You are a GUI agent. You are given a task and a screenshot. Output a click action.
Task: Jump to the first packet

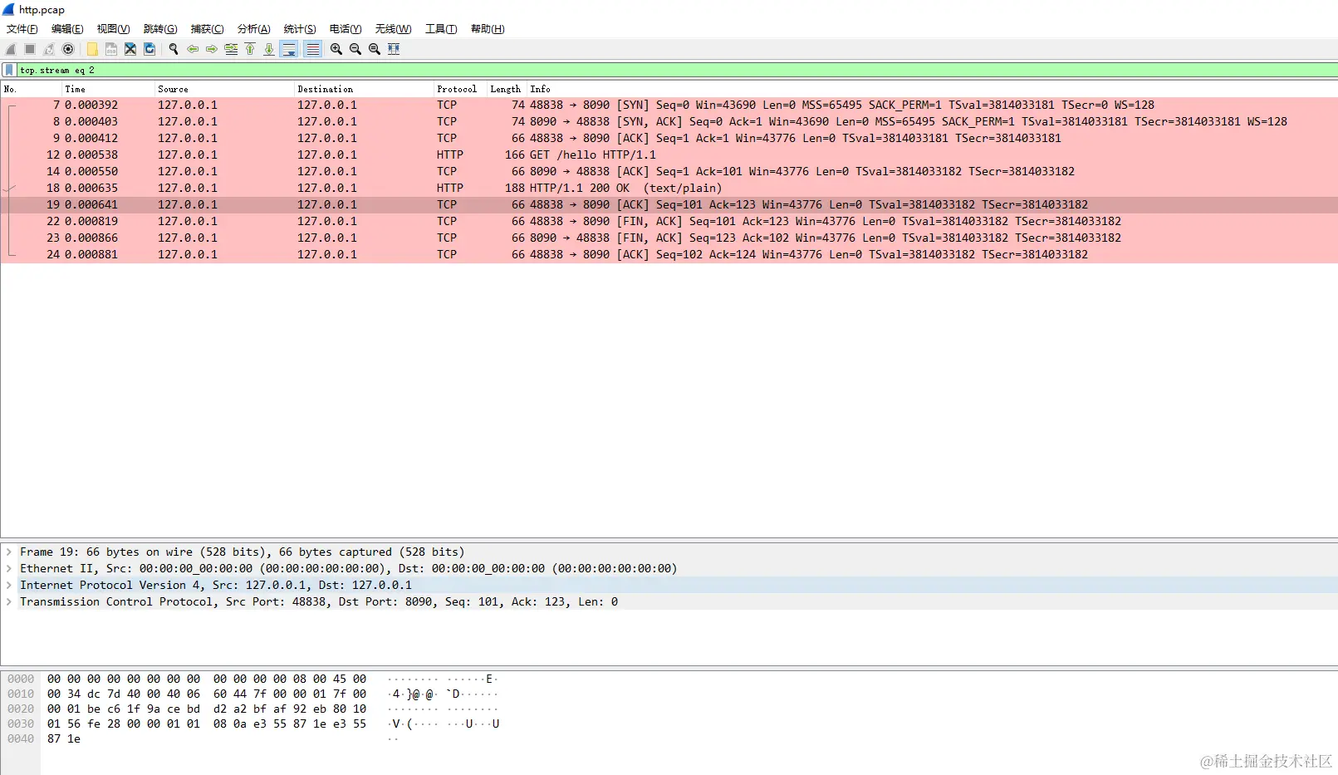250,49
